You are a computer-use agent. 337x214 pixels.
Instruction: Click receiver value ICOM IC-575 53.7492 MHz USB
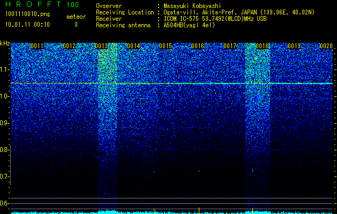[215, 19]
